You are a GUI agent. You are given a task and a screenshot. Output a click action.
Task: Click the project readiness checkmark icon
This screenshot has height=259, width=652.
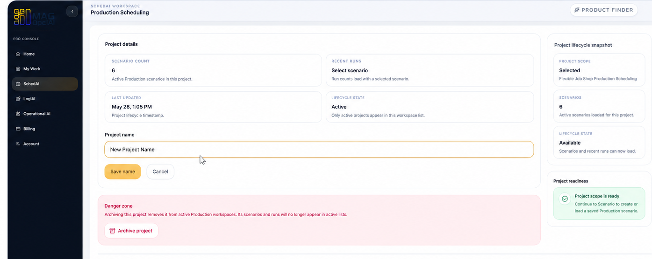click(565, 199)
